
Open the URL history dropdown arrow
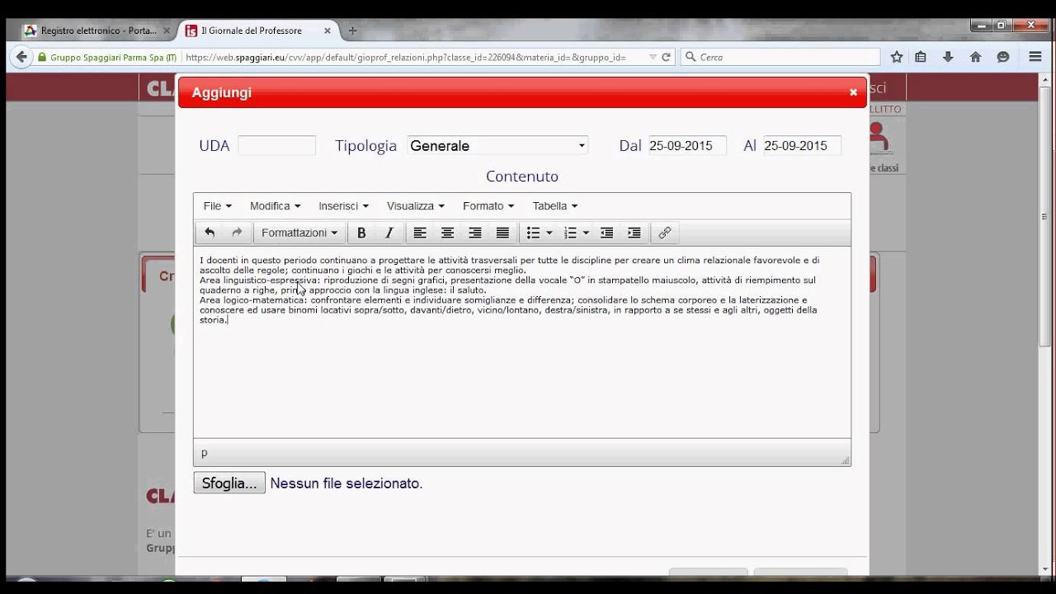(653, 57)
